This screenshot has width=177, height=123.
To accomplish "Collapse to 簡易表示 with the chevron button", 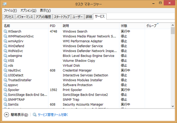I will pyautogui.click(x=6, y=115).
